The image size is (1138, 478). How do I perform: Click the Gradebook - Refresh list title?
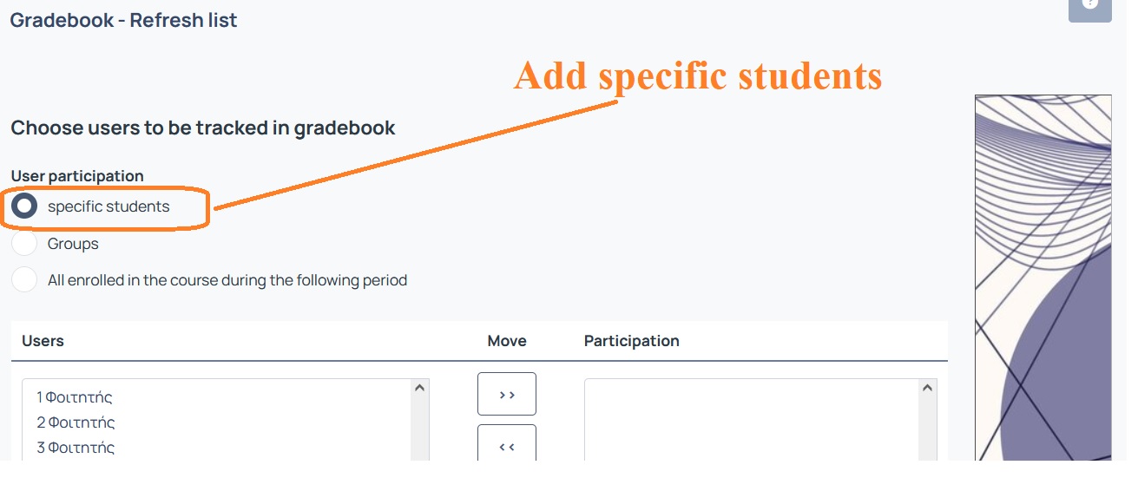123,20
